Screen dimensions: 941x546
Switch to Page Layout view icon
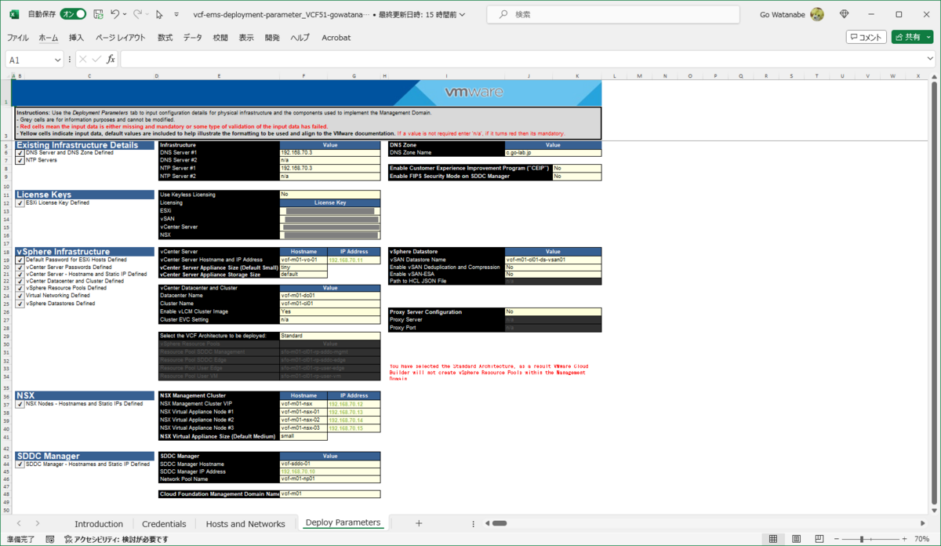point(795,539)
